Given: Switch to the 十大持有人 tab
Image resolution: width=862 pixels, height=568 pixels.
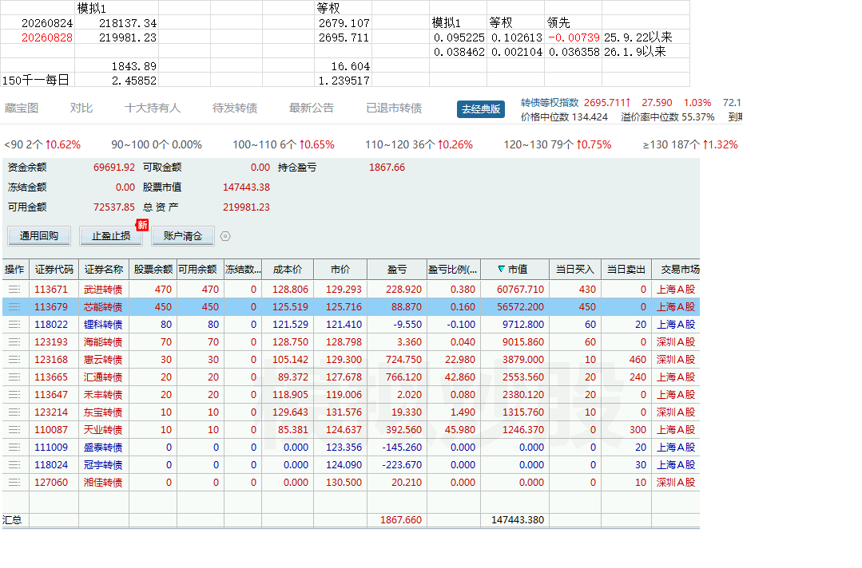Looking at the screenshot, I should (x=153, y=108).
